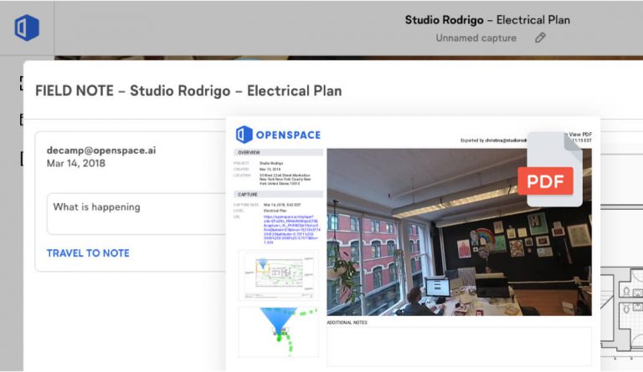Image resolution: width=643 pixels, height=372 pixels.
Task: Open the red PDF file icon
Action: pos(549,171)
